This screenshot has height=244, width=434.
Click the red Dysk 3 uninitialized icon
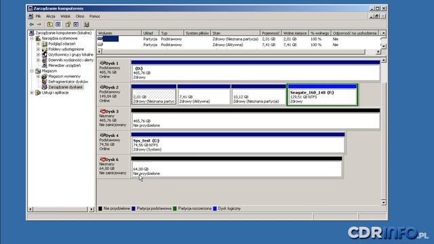[102, 111]
